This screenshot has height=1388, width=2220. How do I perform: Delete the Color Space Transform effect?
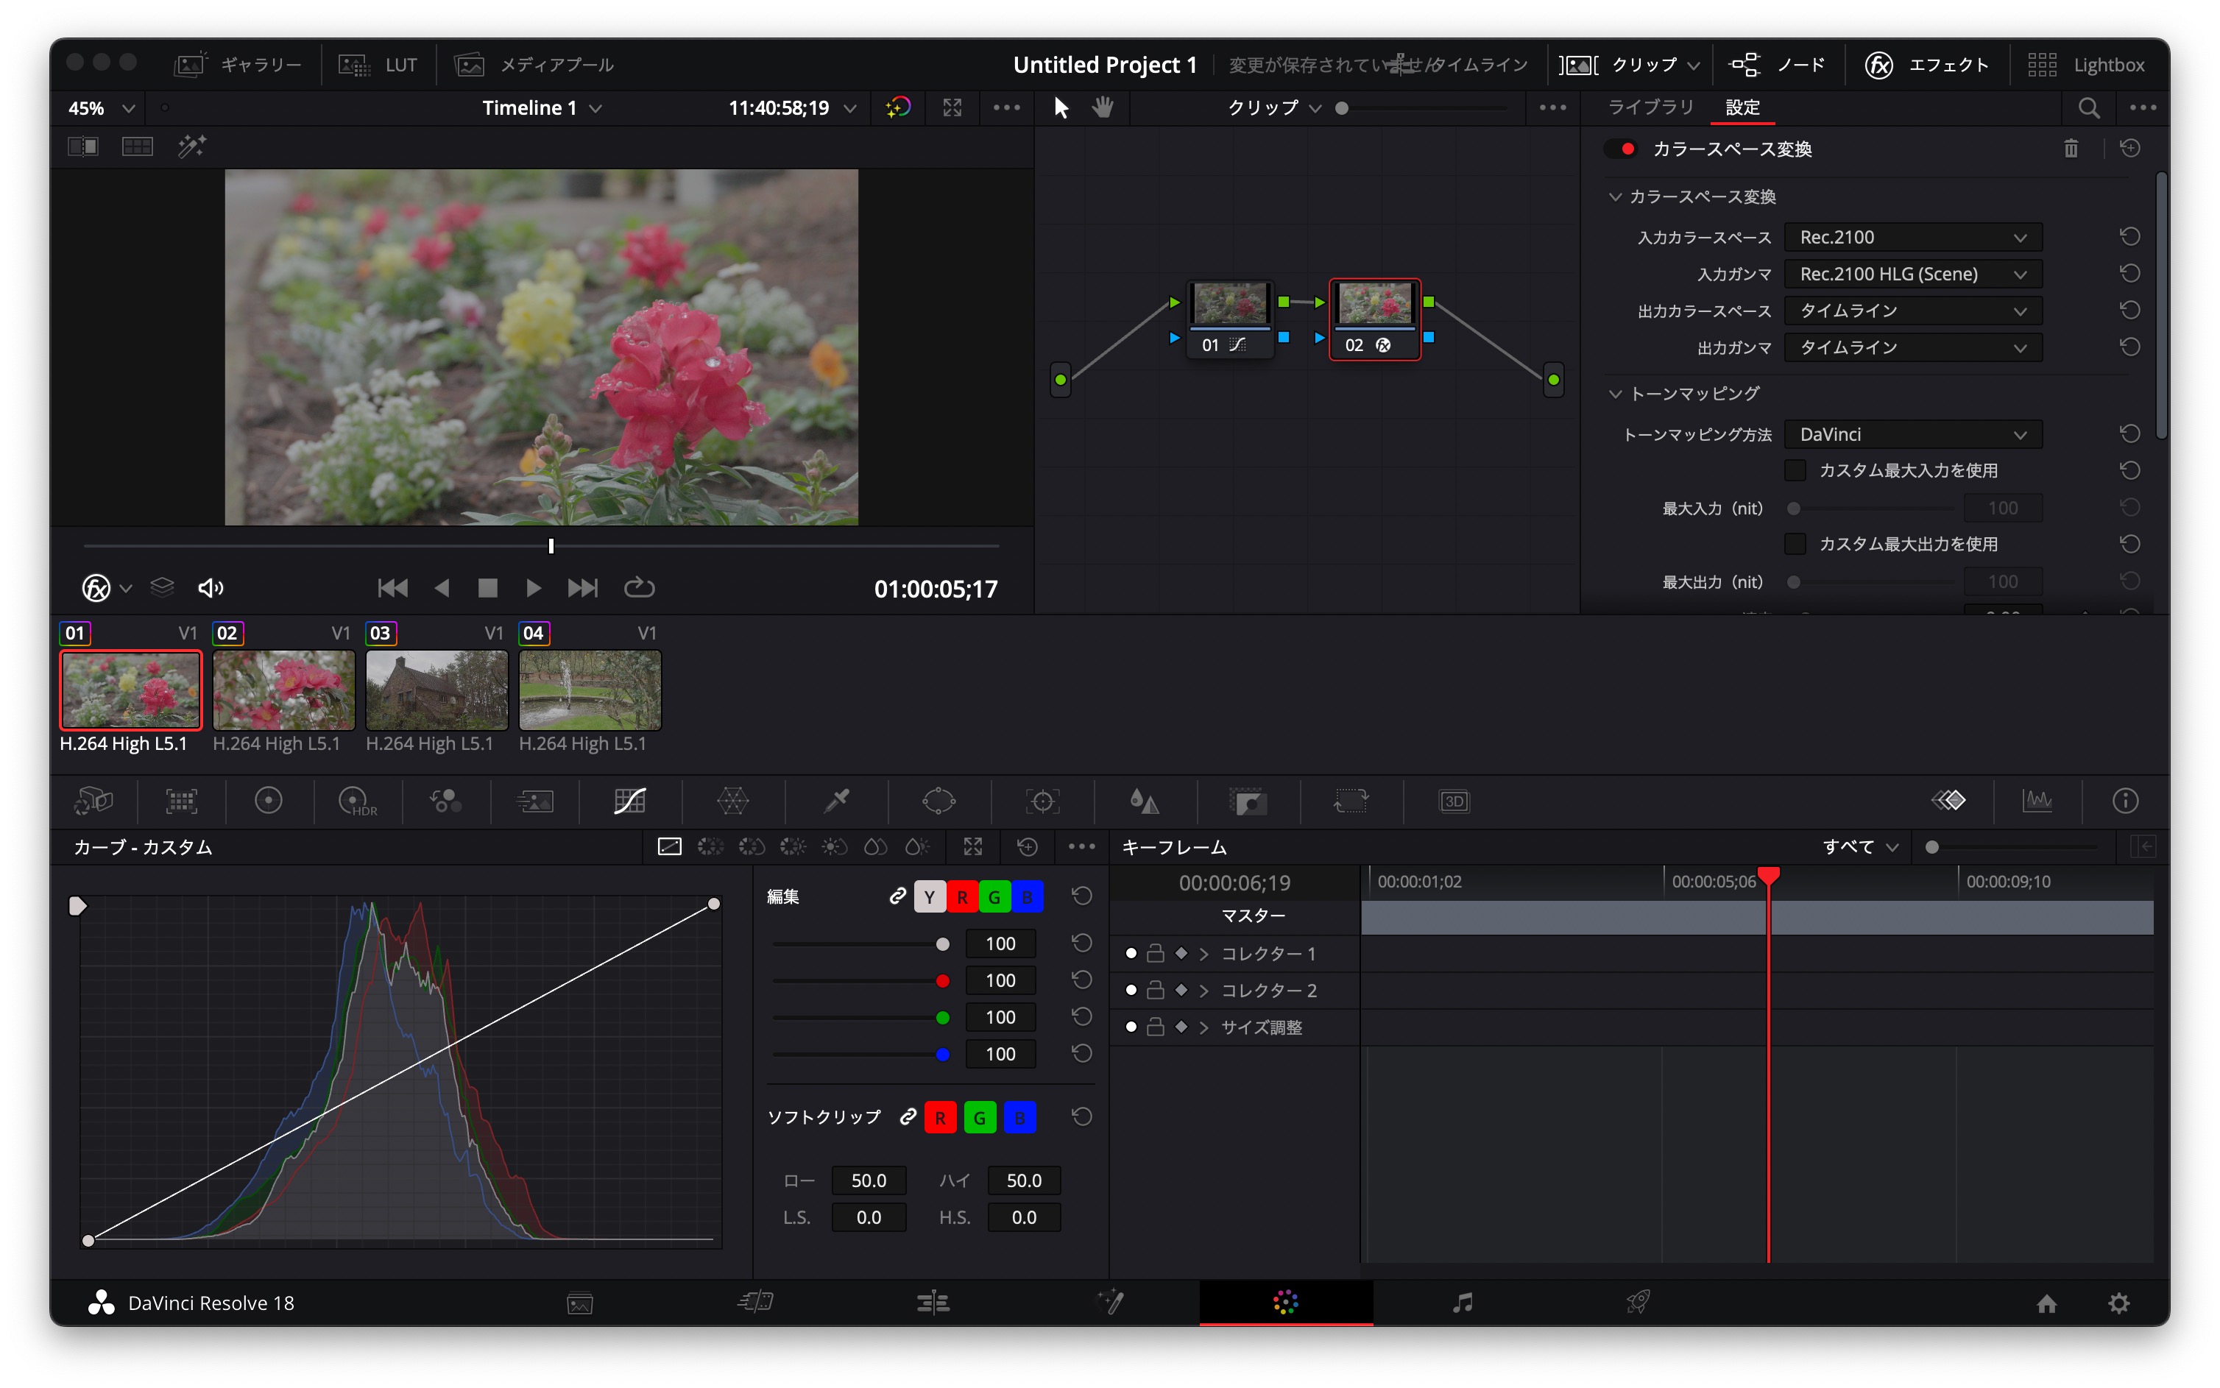[x=2071, y=149]
